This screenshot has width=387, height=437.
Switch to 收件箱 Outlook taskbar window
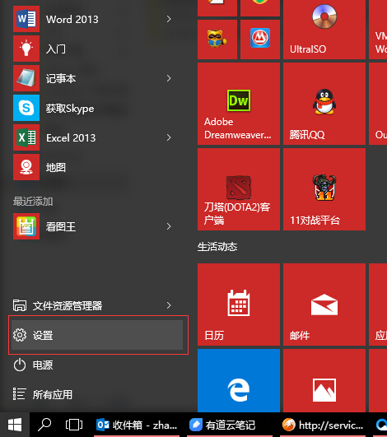tap(137, 425)
